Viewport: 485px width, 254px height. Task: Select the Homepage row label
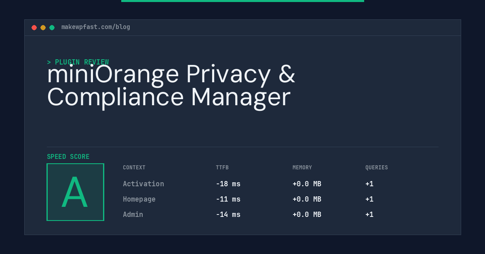139,199
